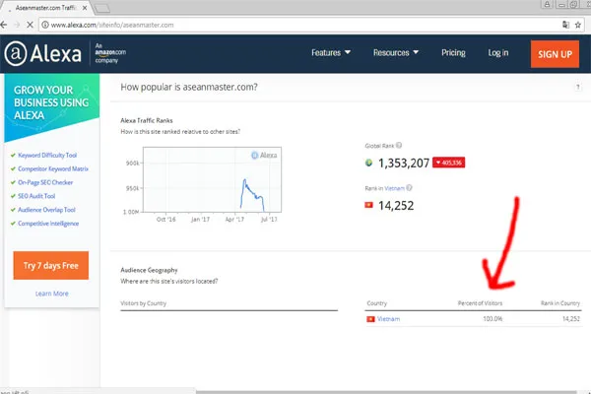Click the Audience Geography heading
Image resolution: width=591 pixels, height=394 pixels.
pos(149,270)
